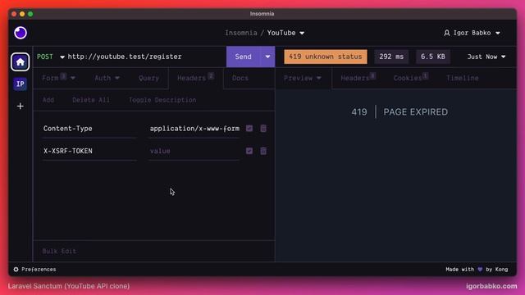This screenshot has width=525, height=295.
Task: Click the Kong heart icon
Action: pos(480,270)
